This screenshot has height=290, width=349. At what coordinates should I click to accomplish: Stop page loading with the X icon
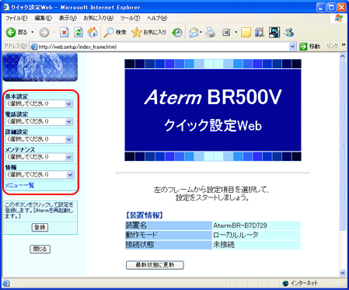pos(64,33)
